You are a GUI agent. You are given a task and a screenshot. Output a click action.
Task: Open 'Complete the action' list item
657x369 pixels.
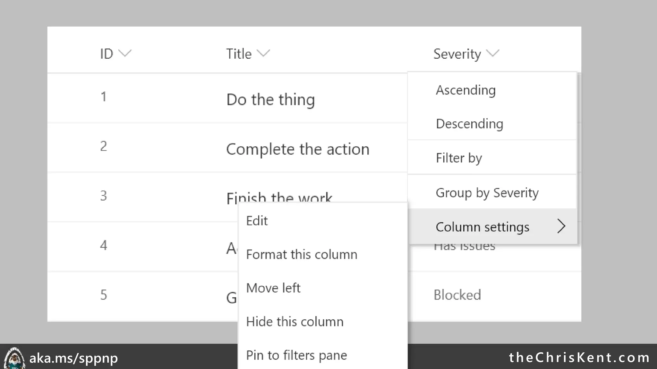click(297, 149)
